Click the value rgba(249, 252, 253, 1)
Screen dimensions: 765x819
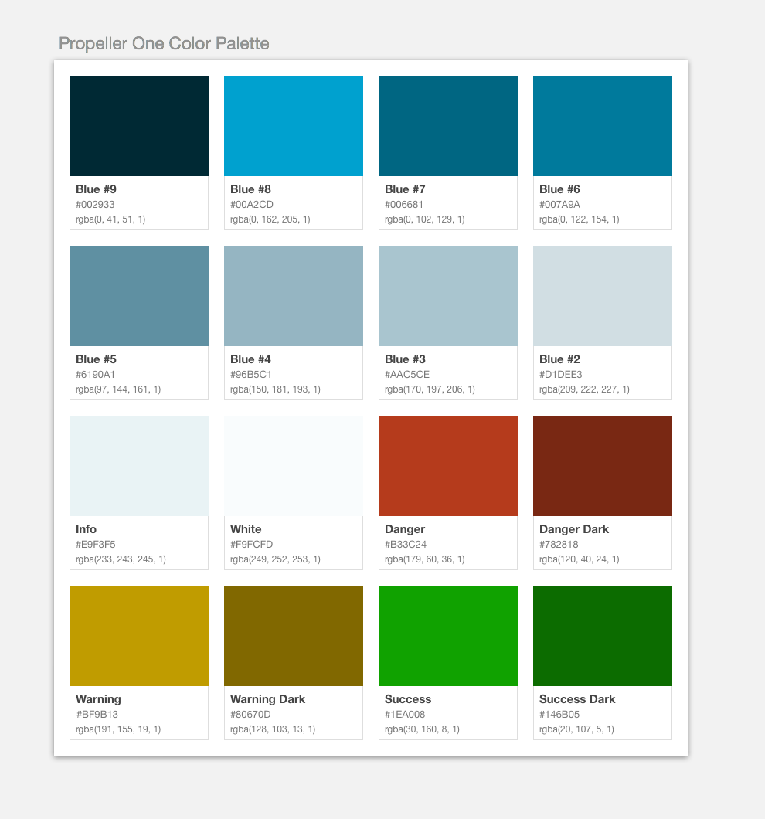tap(275, 559)
